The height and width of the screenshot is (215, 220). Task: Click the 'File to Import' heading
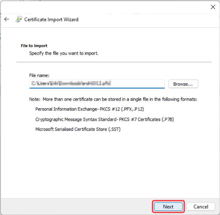[34, 46]
